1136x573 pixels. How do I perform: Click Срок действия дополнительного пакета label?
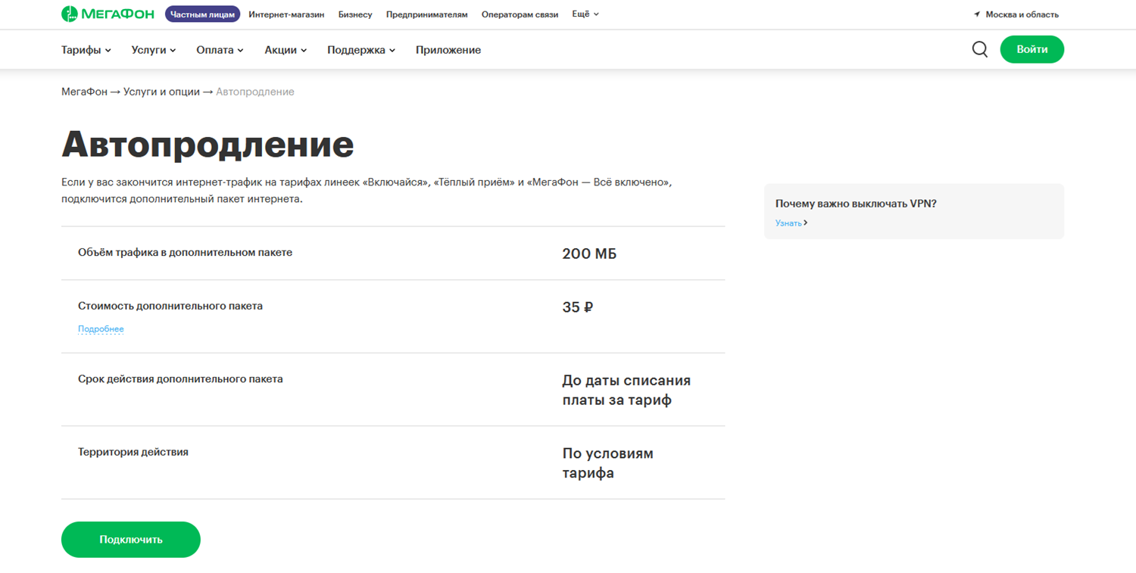point(180,379)
